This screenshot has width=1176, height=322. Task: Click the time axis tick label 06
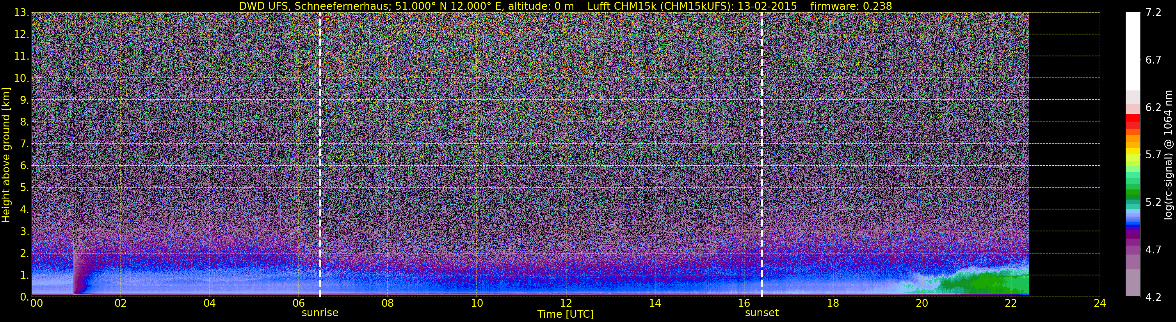click(299, 304)
